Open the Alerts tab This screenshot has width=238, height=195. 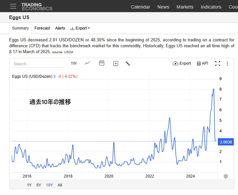(x=60, y=28)
